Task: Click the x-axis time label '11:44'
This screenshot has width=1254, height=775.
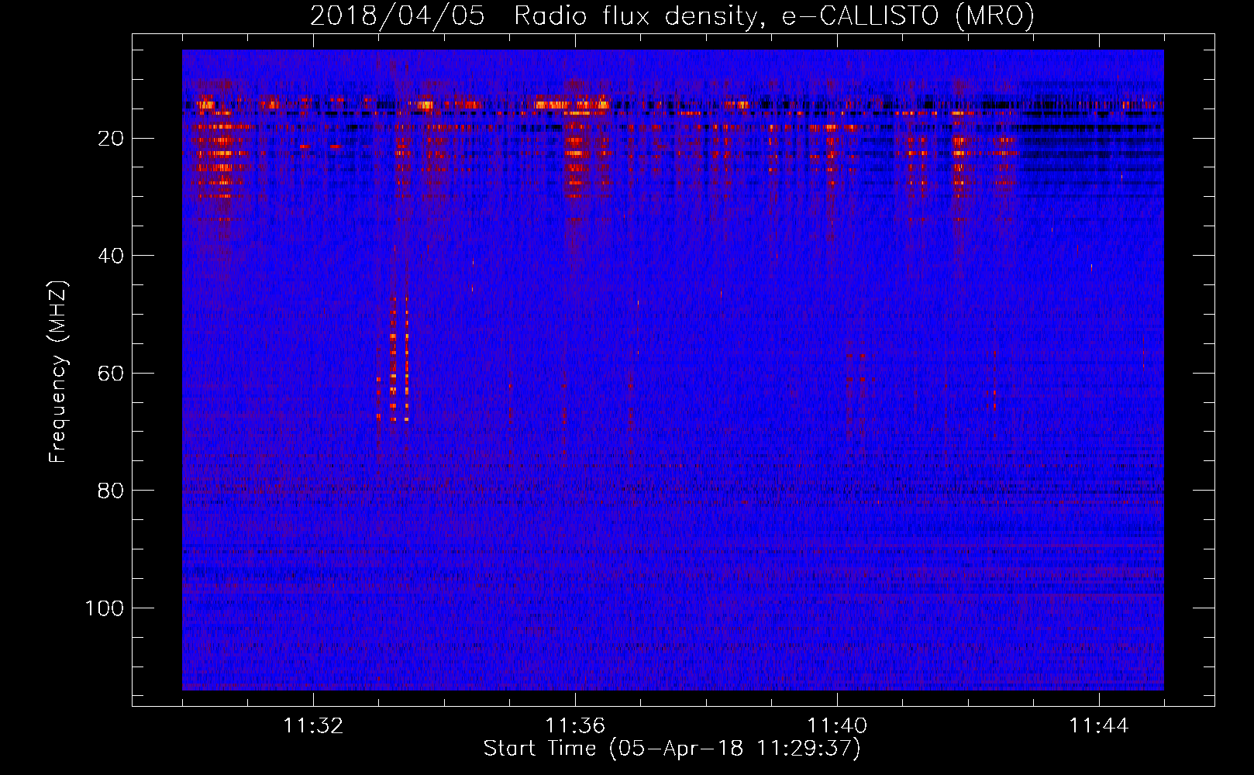Action: pos(1099,726)
